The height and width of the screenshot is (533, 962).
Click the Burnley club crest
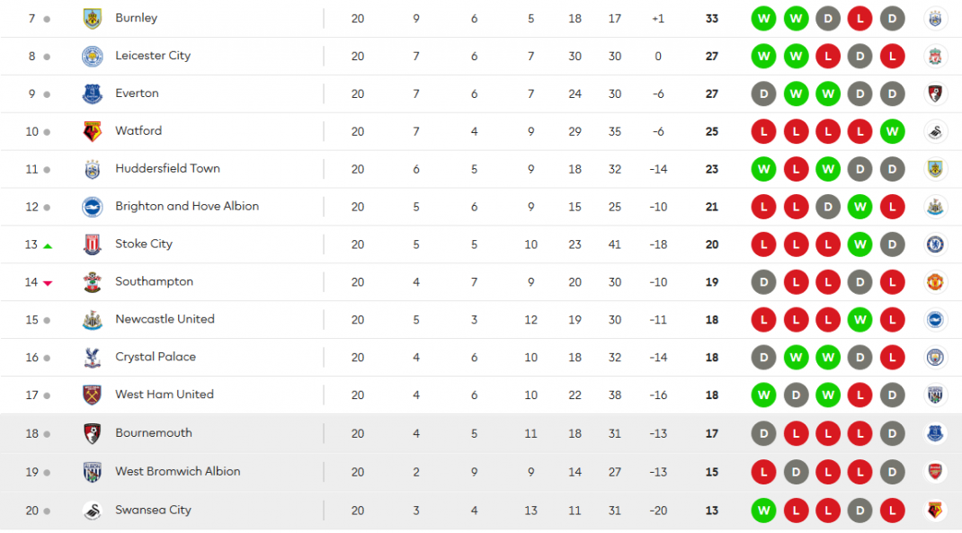[92, 18]
